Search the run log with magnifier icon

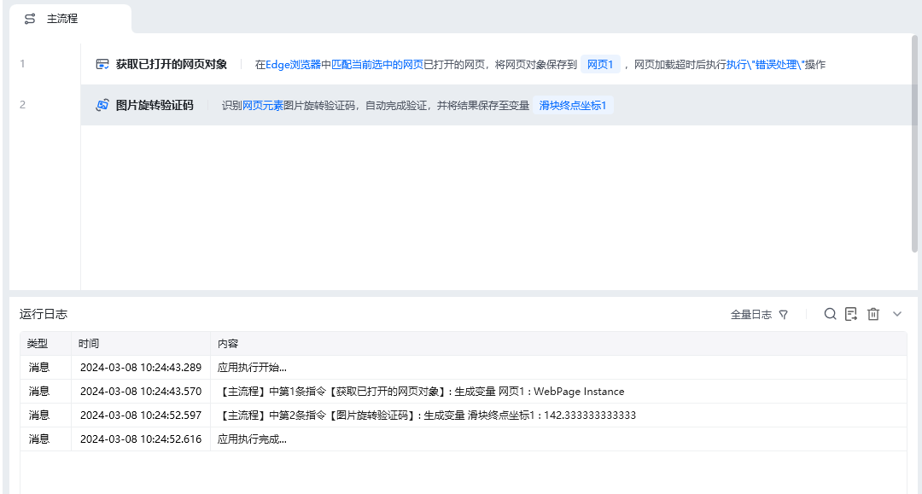pos(830,314)
